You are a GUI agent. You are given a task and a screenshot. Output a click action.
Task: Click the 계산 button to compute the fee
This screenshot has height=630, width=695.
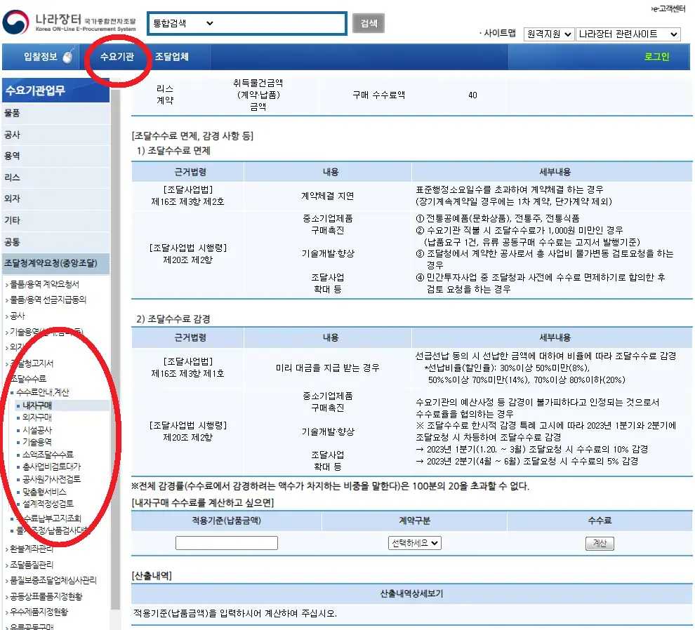600,543
